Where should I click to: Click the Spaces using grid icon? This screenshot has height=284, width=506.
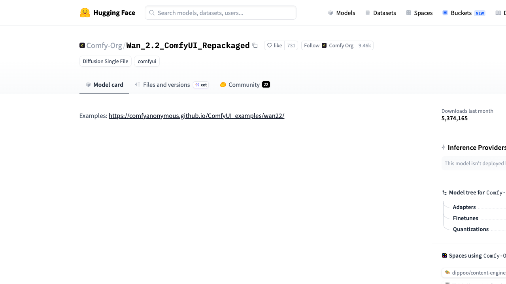[444, 256]
